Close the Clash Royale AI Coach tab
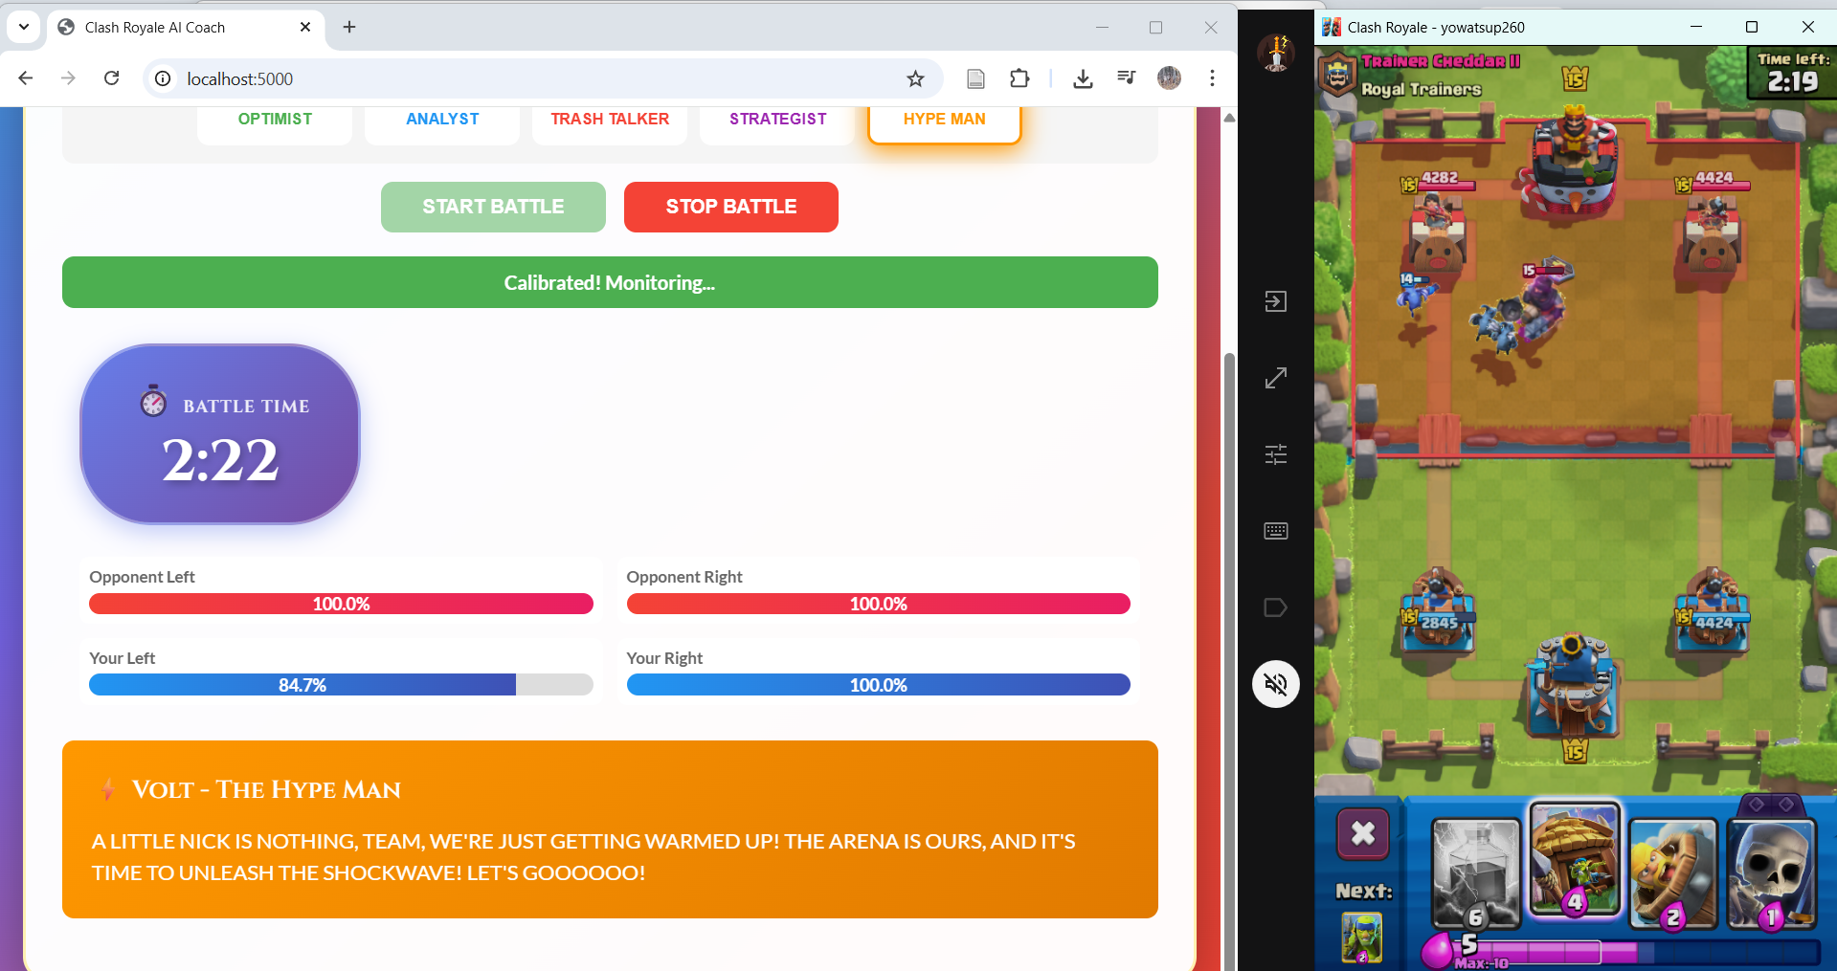Viewport: 1837px width, 971px height. (305, 27)
